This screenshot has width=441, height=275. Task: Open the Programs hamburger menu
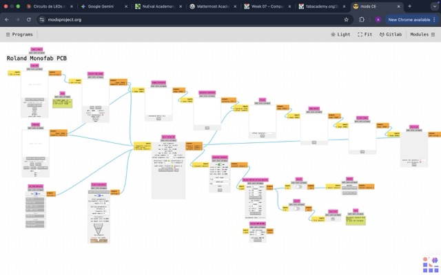pyautogui.click(x=19, y=34)
